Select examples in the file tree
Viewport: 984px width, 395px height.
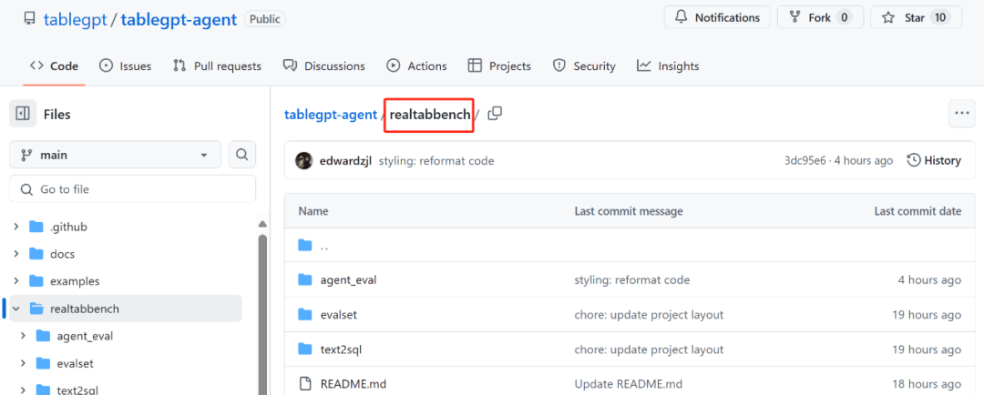pos(75,281)
